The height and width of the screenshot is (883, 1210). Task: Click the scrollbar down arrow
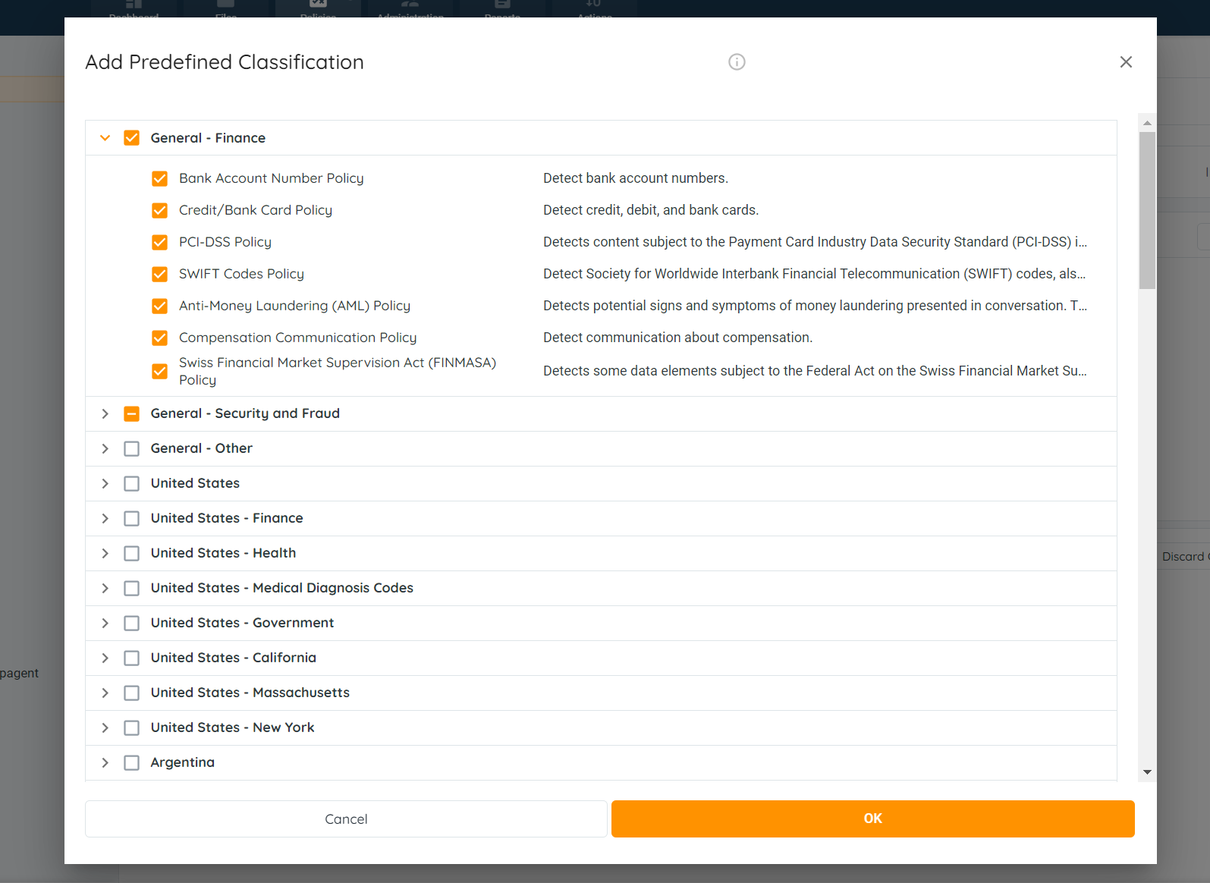[x=1147, y=771]
